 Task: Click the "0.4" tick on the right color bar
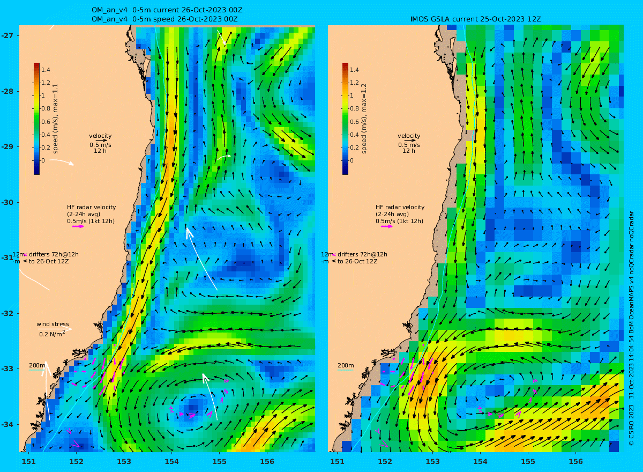355,135
